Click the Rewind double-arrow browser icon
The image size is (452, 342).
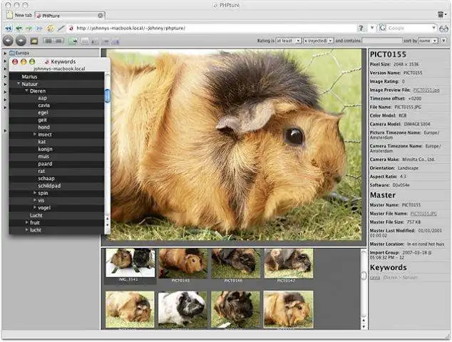point(9,28)
